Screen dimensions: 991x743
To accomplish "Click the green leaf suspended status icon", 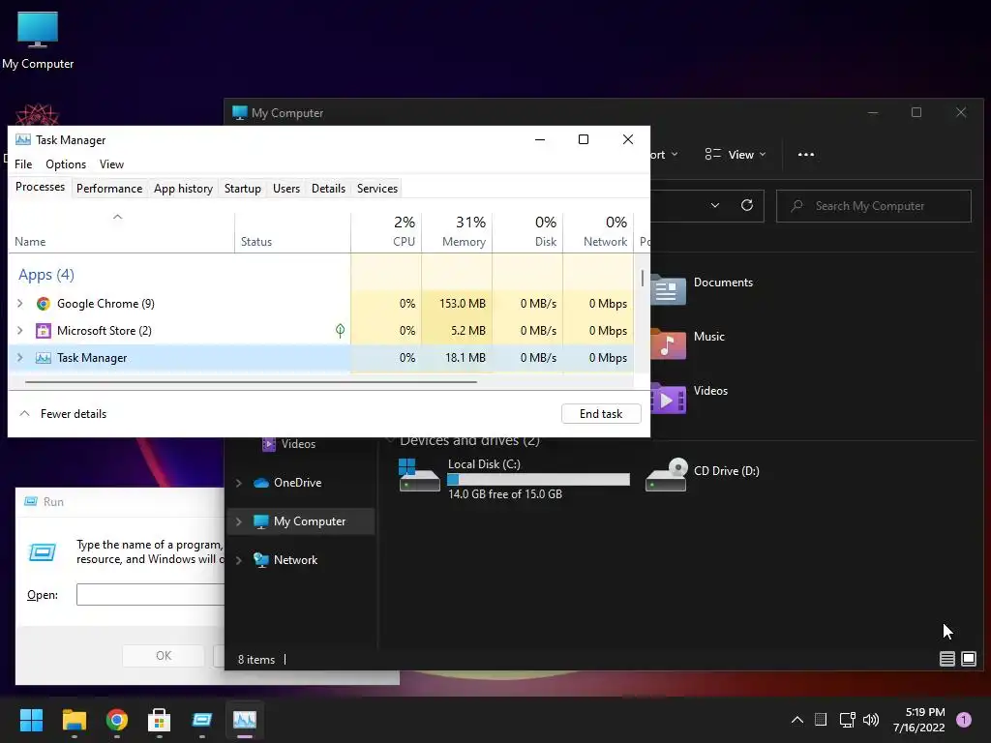I will tap(340, 330).
